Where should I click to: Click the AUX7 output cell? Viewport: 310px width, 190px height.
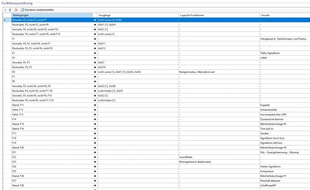(138, 62)
